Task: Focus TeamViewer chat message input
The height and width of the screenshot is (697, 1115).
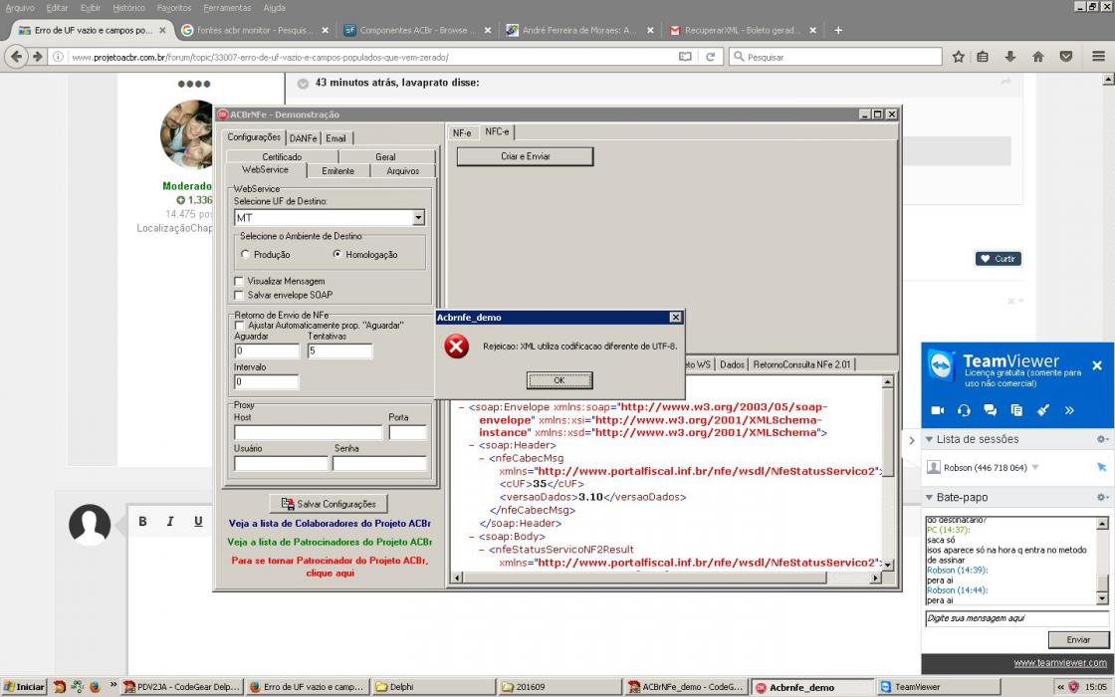Action: click(x=1017, y=618)
